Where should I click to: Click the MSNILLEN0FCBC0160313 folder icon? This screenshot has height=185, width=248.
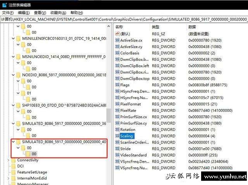[x=18, y=39]
